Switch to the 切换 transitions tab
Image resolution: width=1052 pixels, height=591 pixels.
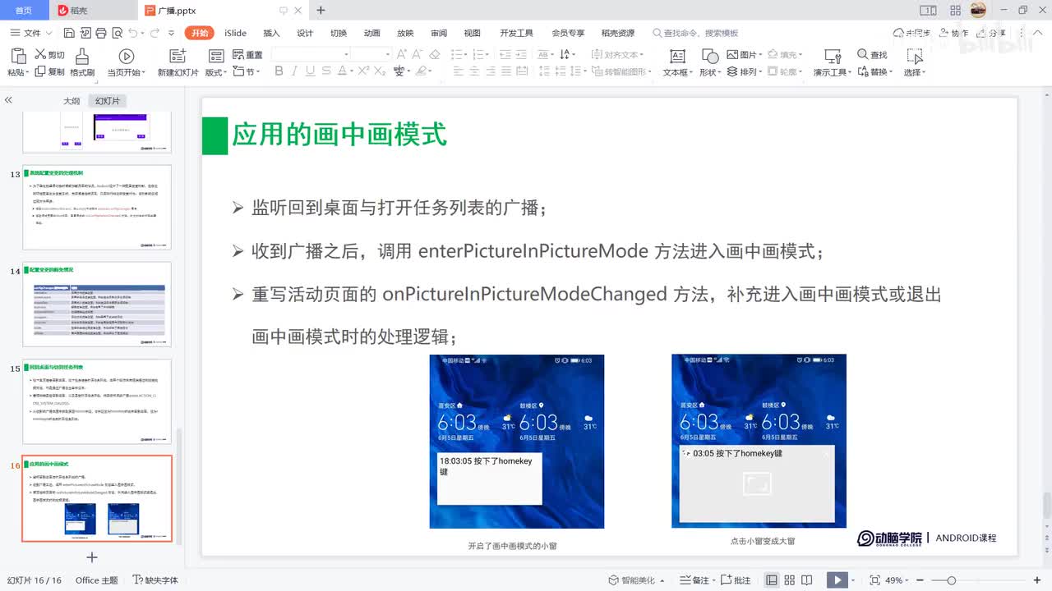pos(339,34)
